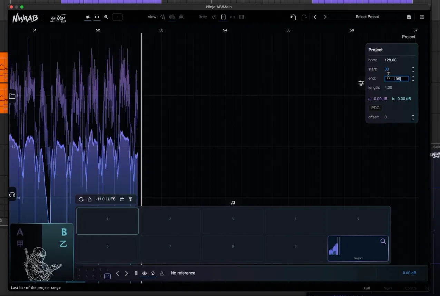
Task: Increase start bar with up stepper arrow
Action: (x=413, y=68)
